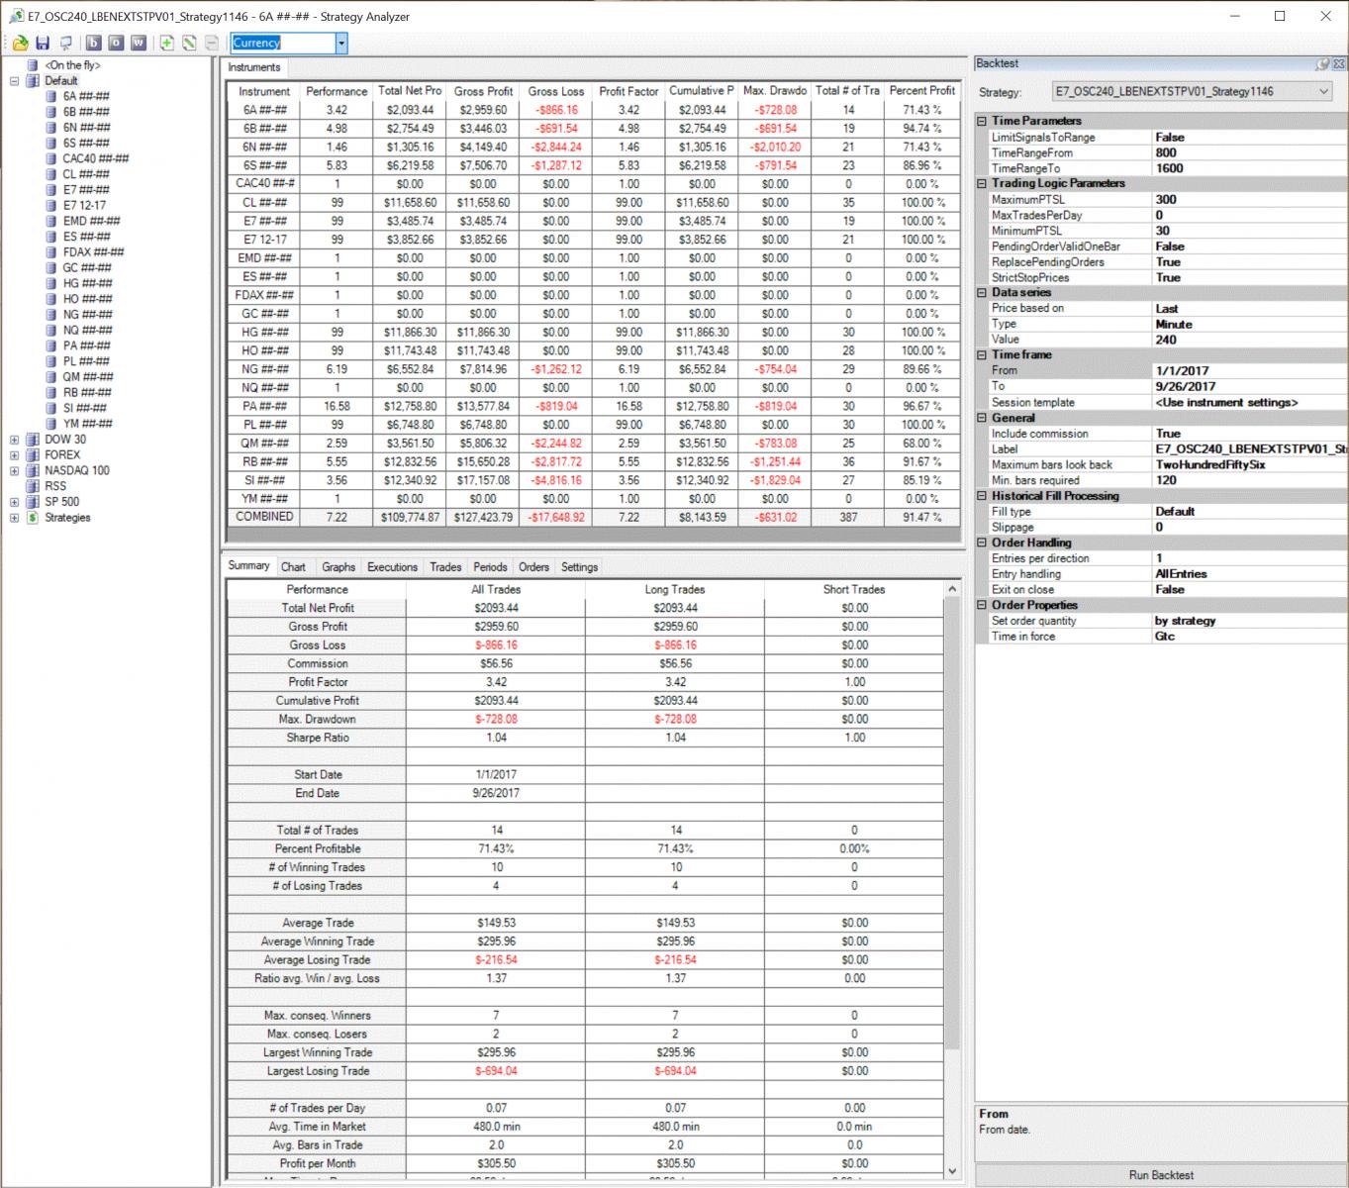Click the presentation screen toolbar icon
Viewport: 1349px width, 1188px height.
point(66,43)
